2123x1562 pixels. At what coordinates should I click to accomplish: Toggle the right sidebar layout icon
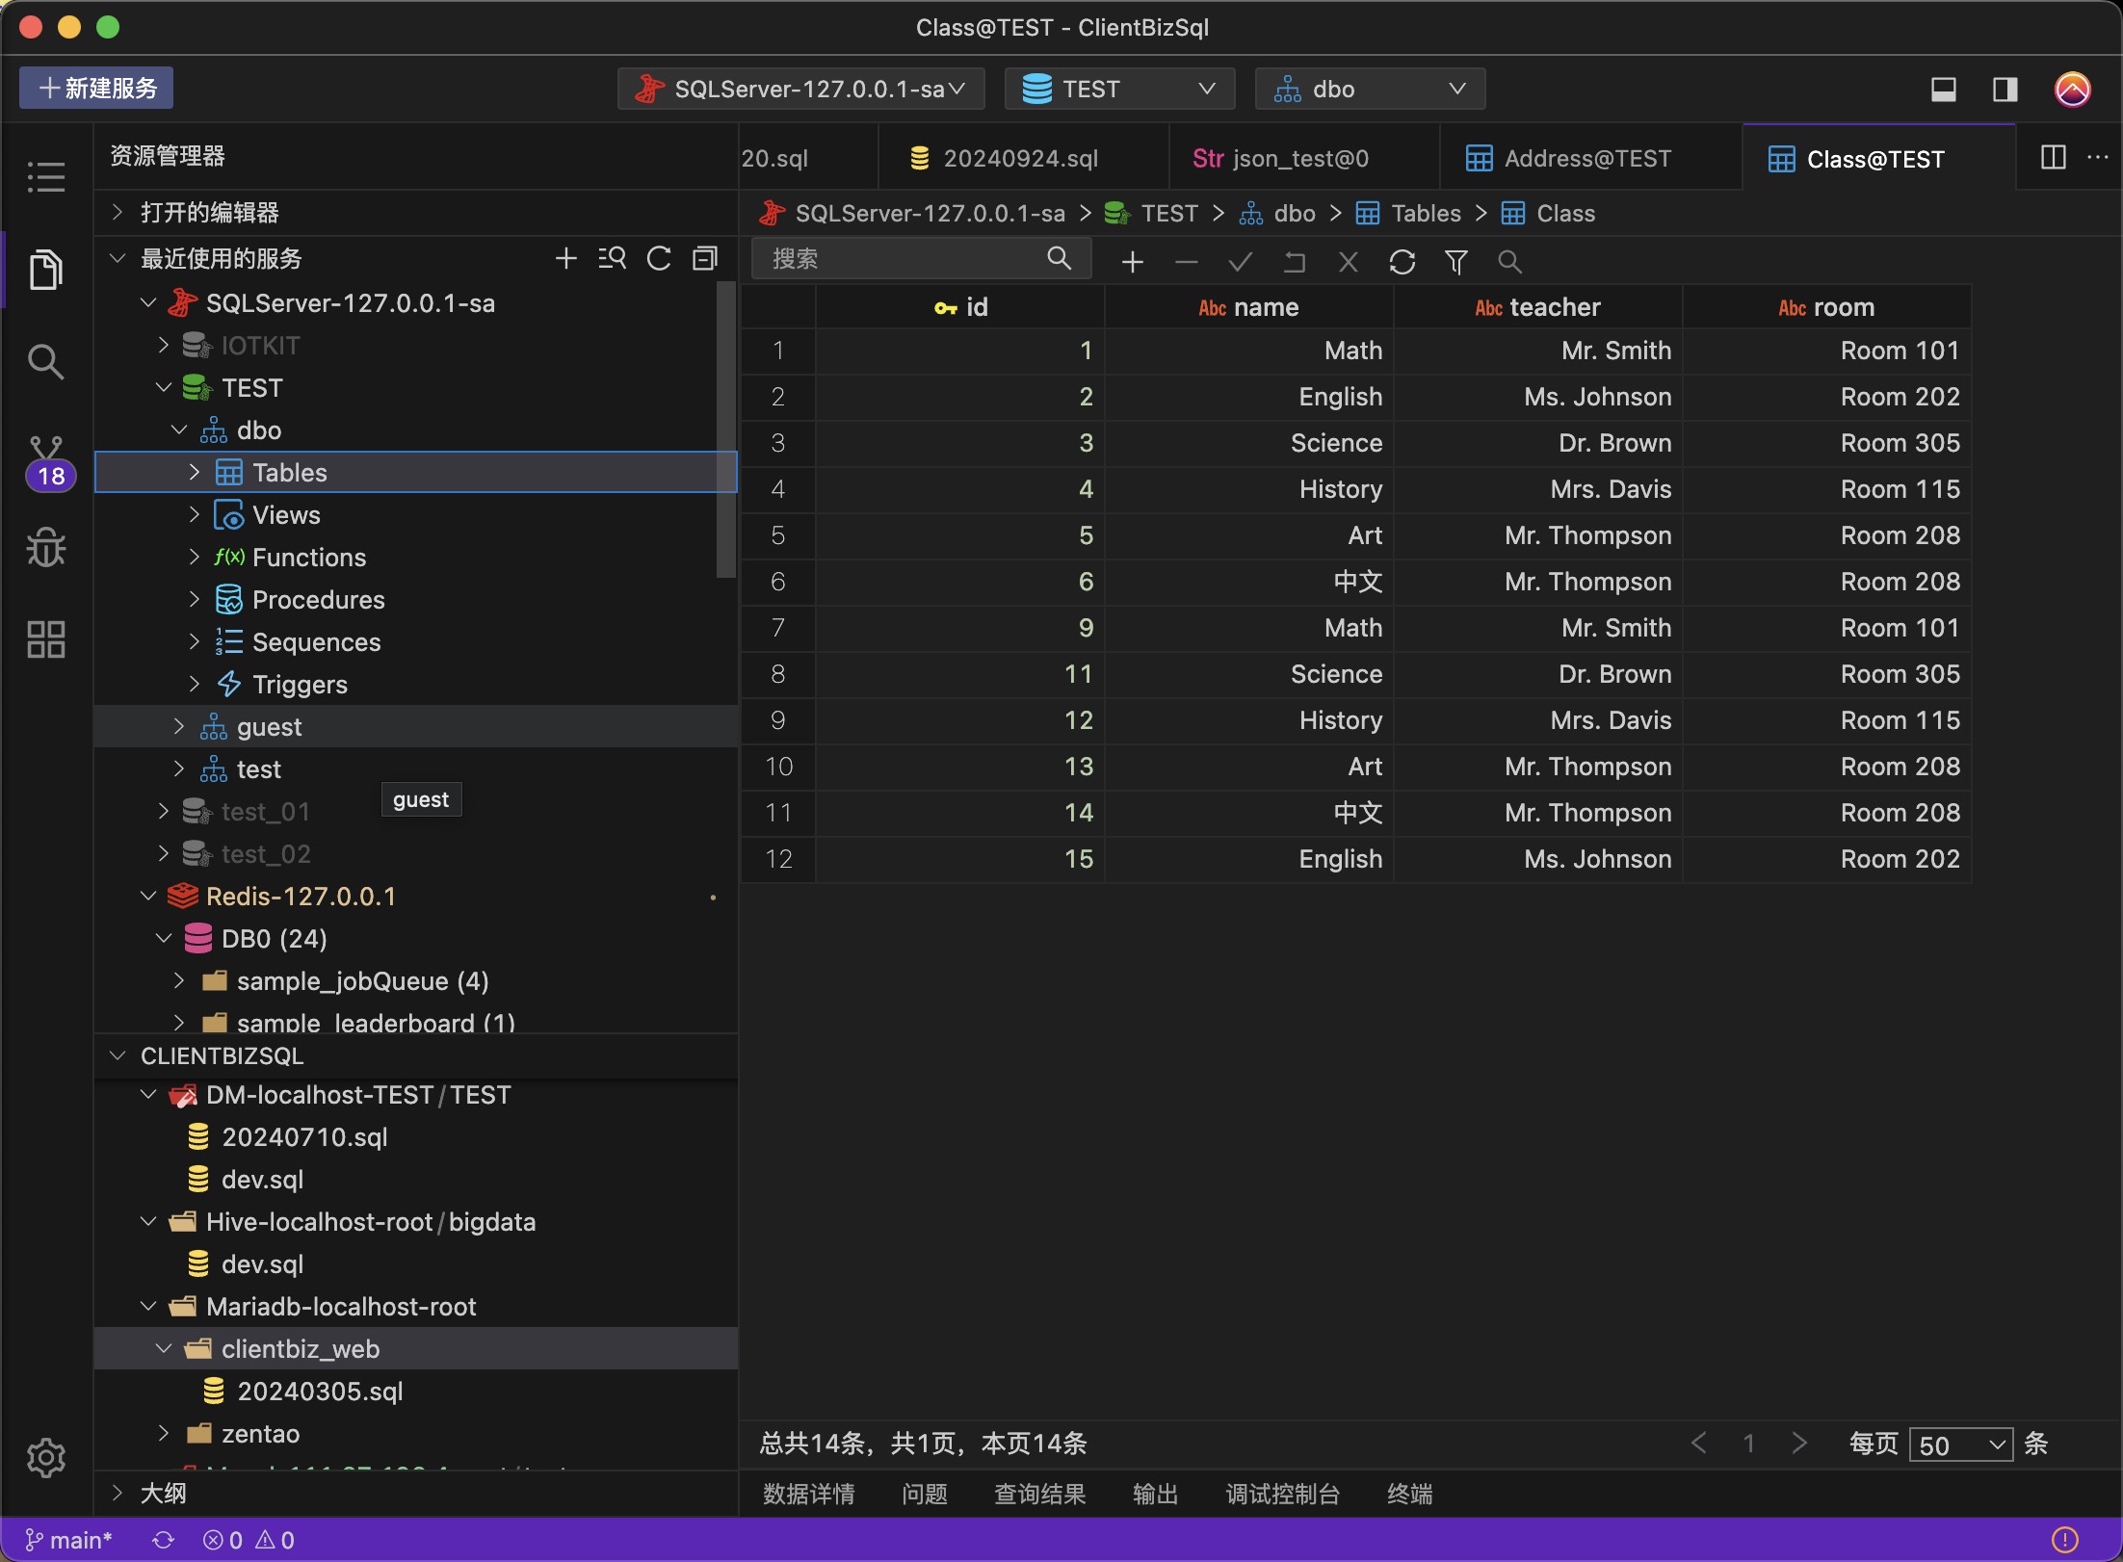(2005, 90)
